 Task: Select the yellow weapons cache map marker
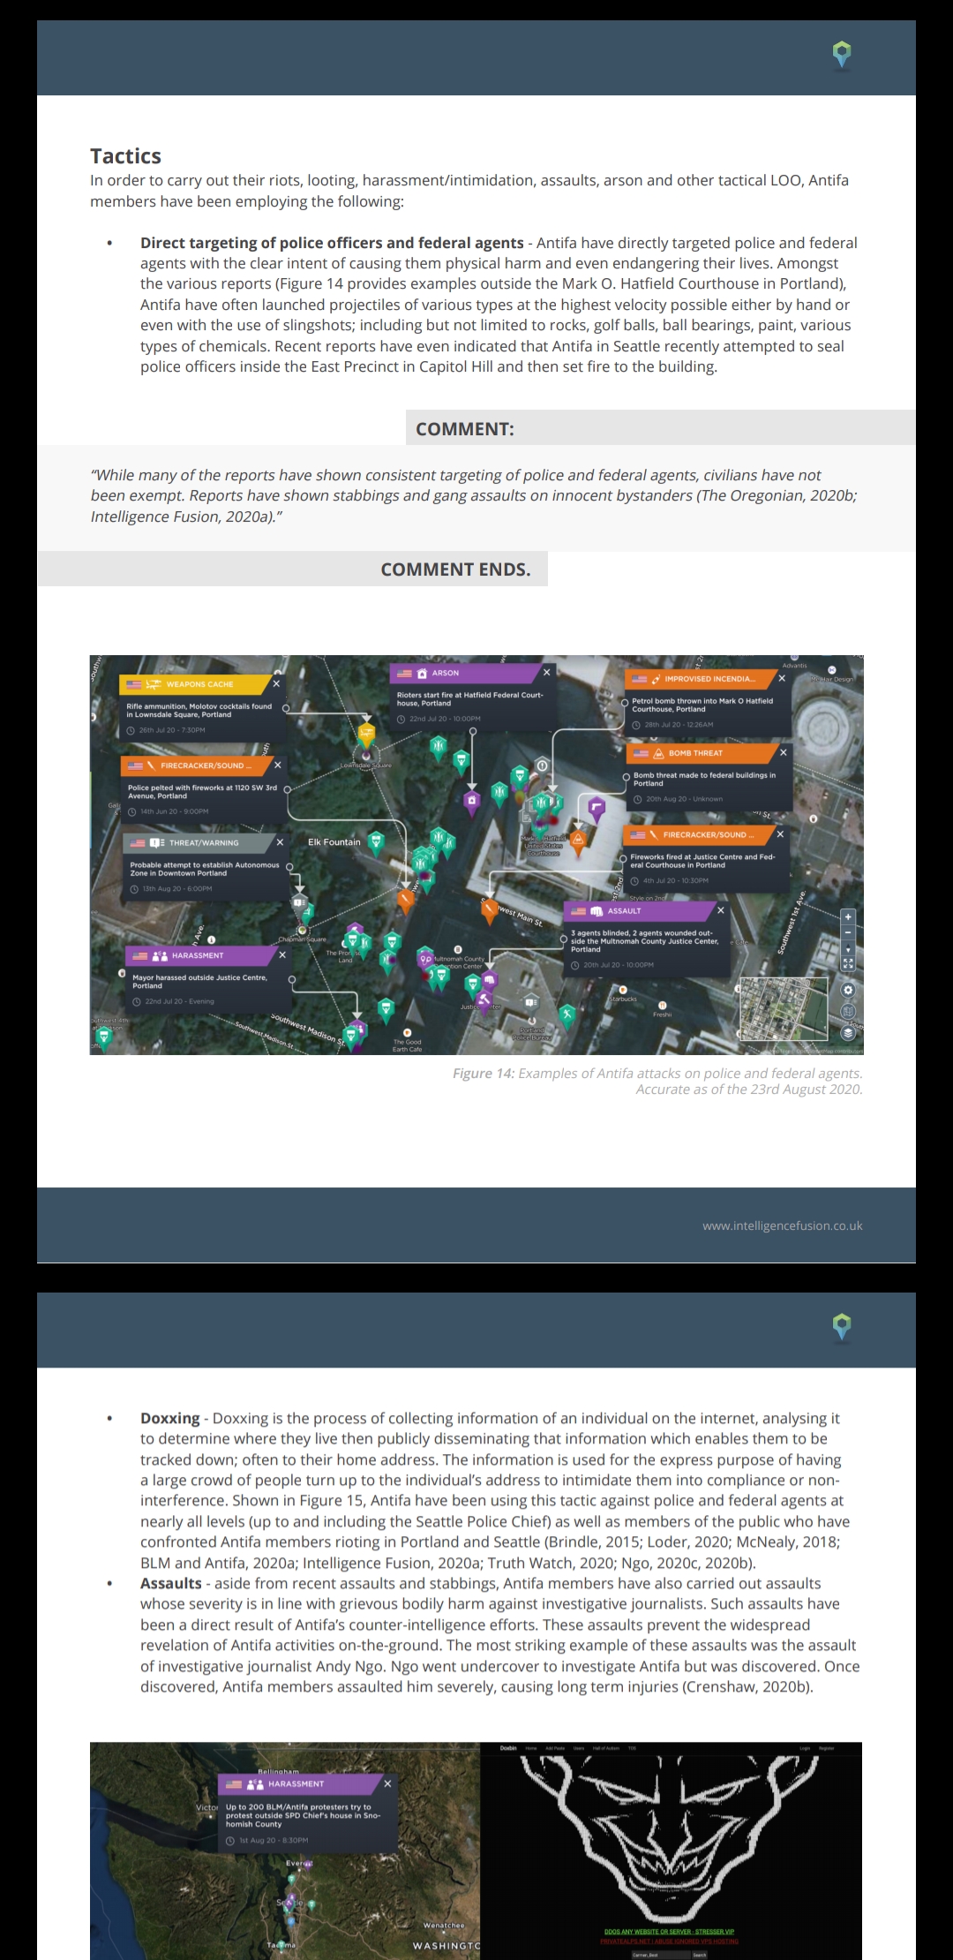(366, 733)
